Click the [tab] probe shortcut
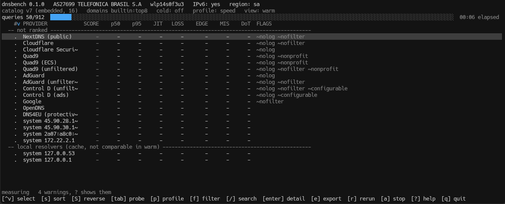 [x=127, y=199]
